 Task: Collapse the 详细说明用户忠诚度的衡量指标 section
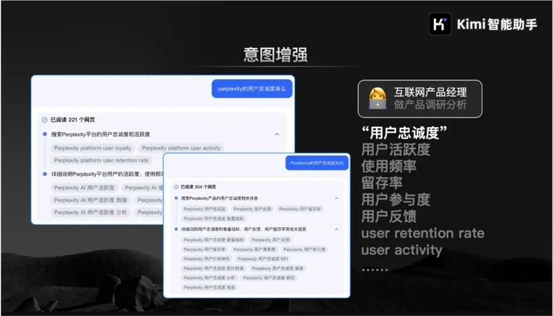tap(336, 229)
